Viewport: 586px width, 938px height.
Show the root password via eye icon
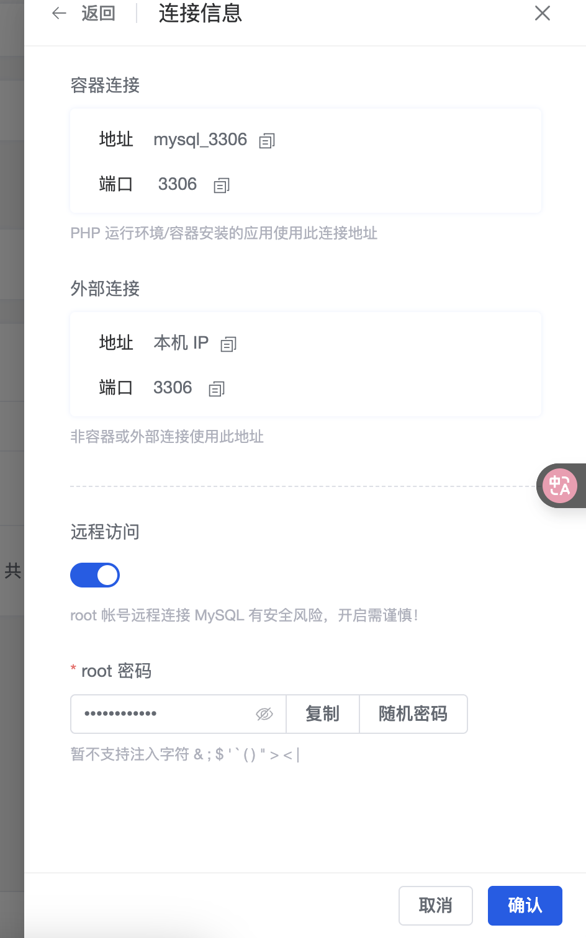click(x=264, y=714)
